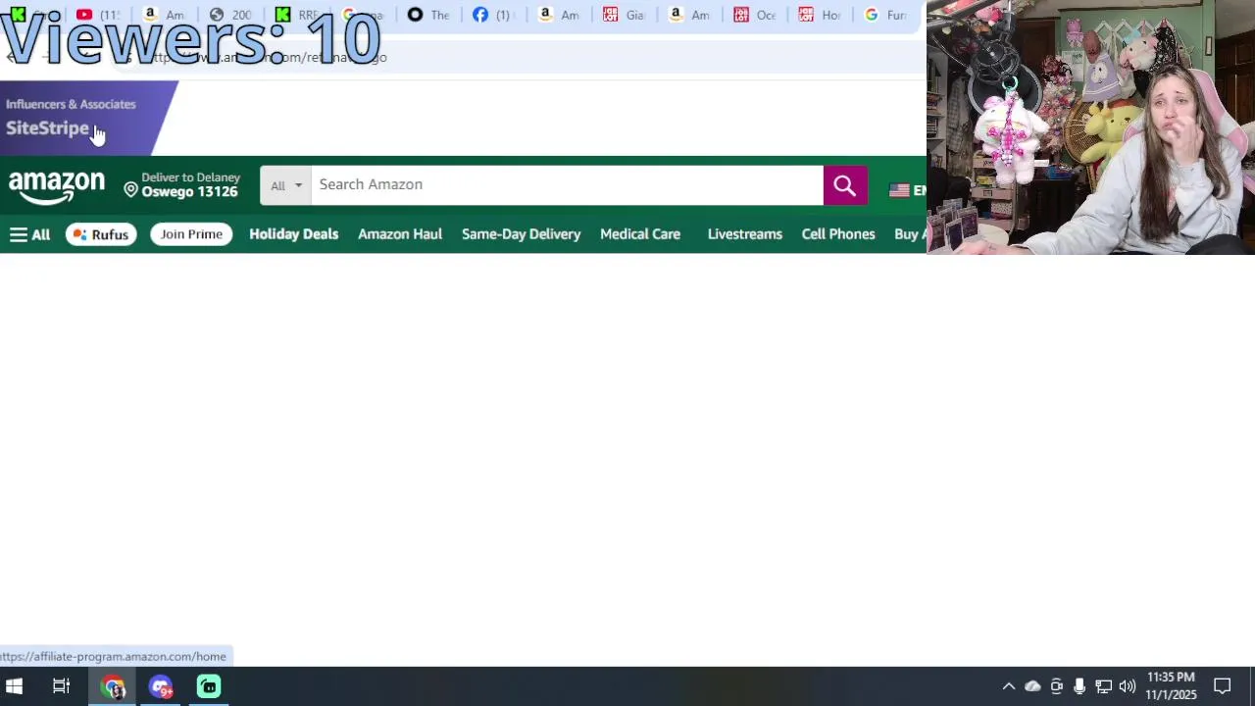The image size is (1255, 706).
Task: Open Cell Phones
Action: (838, 234)
